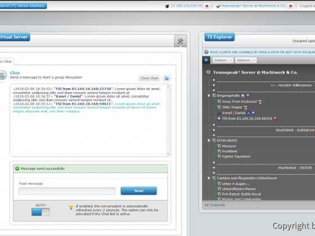The image size is (315, 236).
Task: Select the Server Chat tab
Action: point(6,61)
